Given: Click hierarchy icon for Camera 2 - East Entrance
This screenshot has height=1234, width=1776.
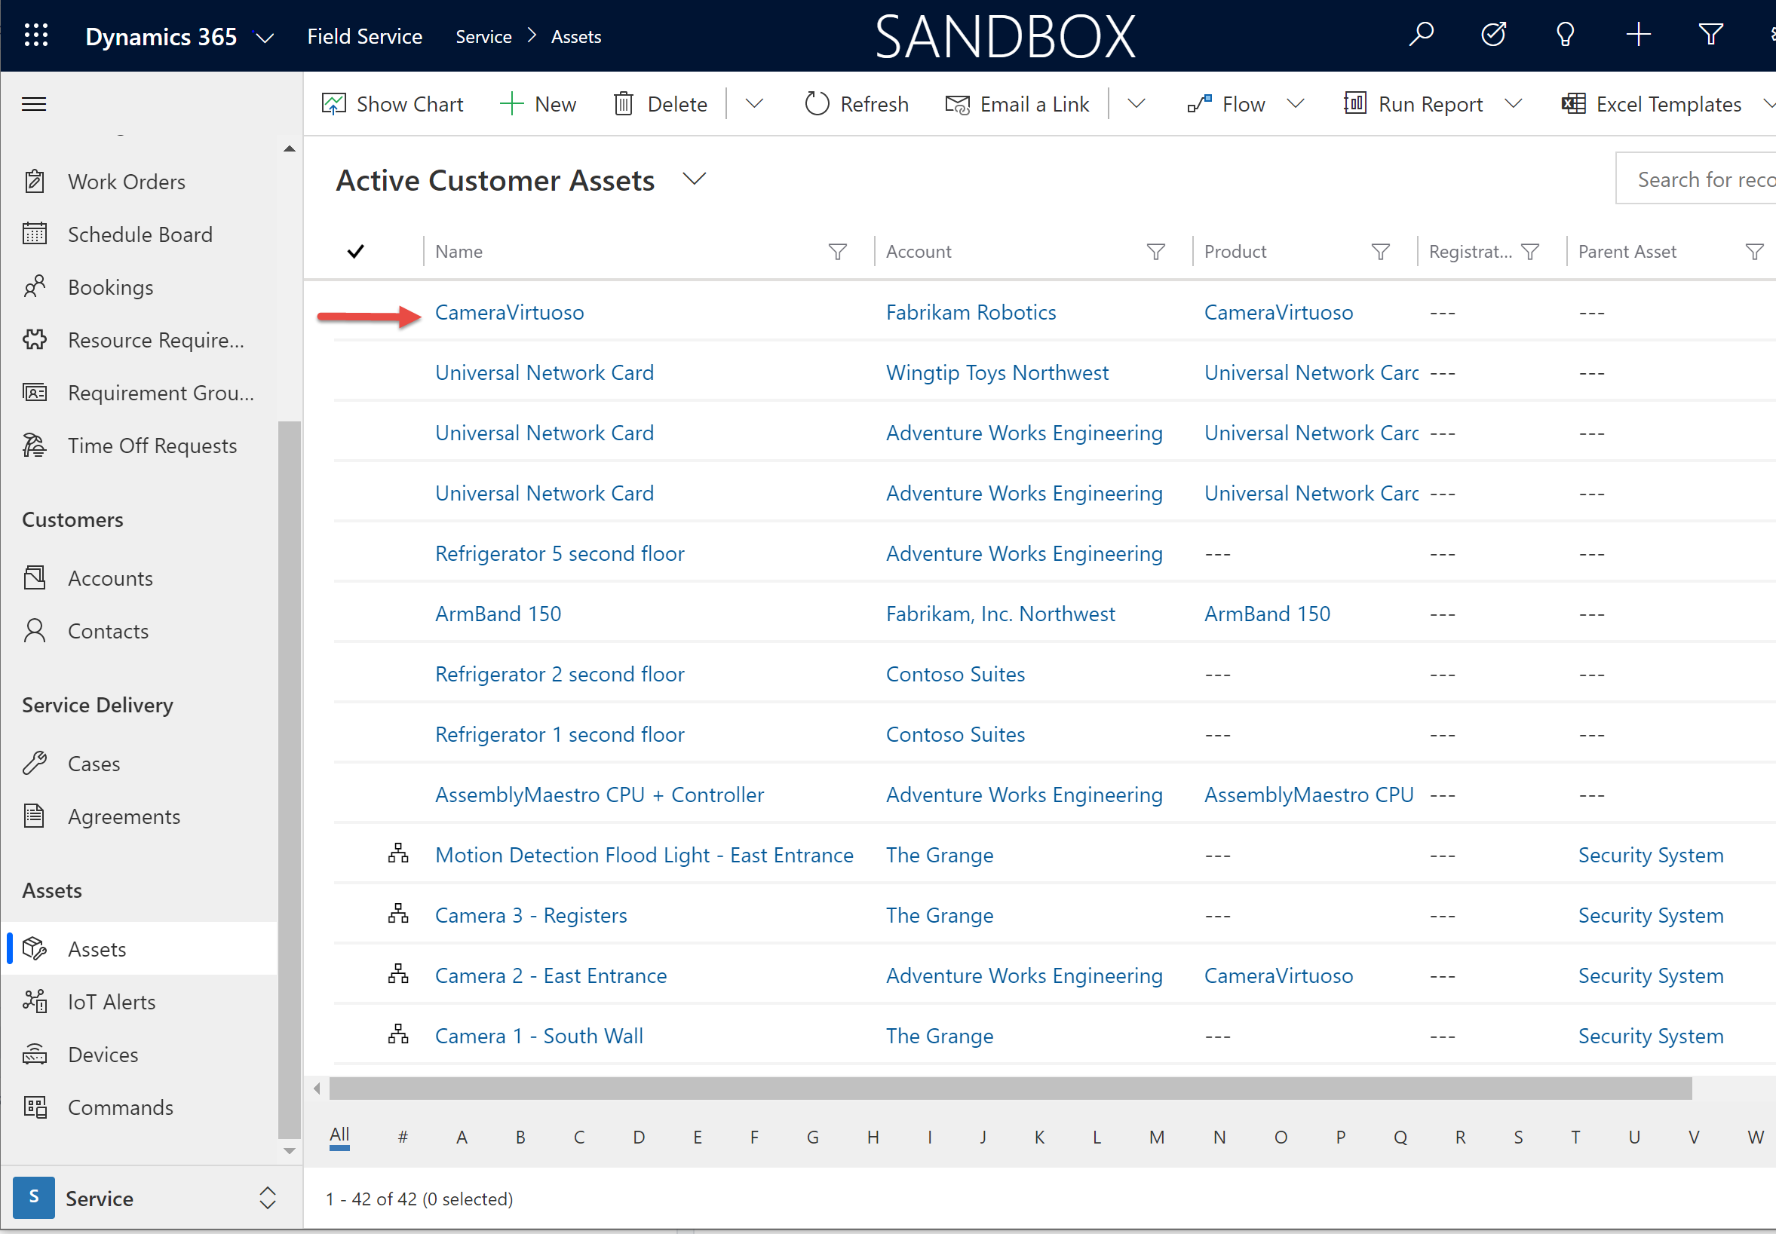Looking at the screenshot, I should 398,974.
